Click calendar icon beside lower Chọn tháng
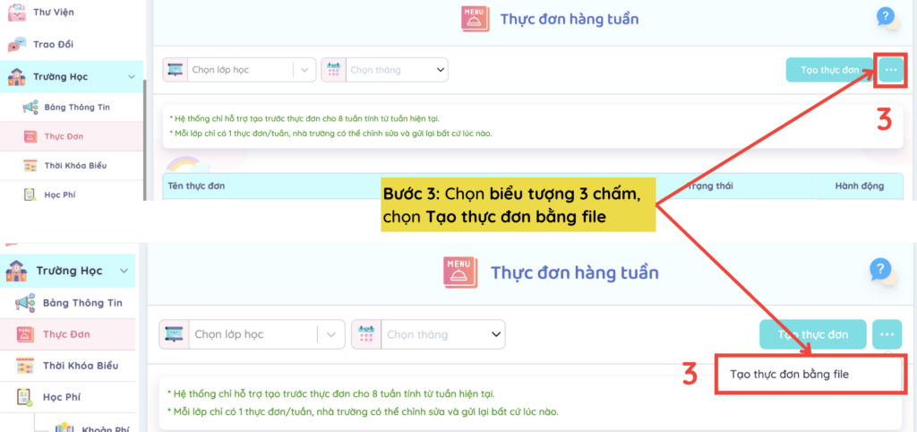Image resolution: width=917 pixels, height=432 pixels. click(x=366, y=334)
